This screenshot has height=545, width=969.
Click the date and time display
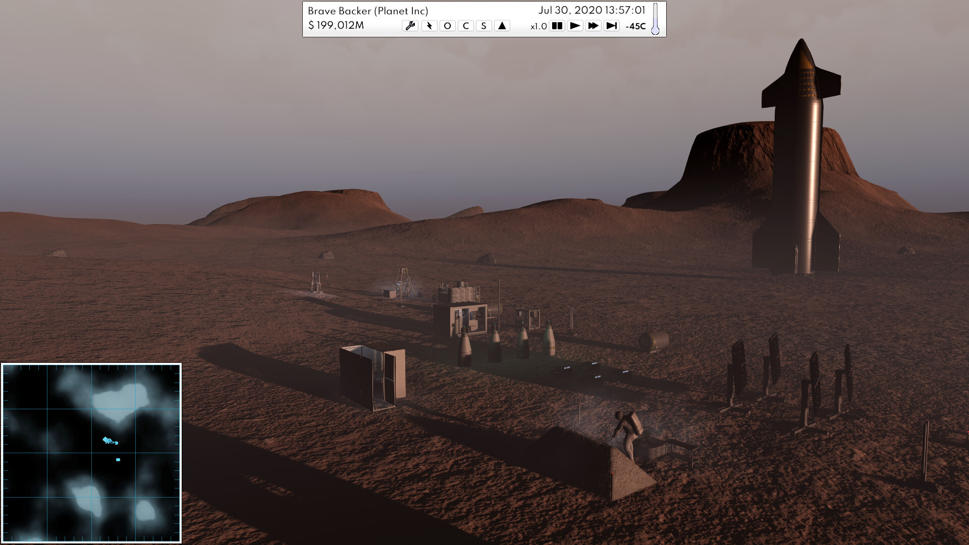pyautogui.click(x=591, y=11)
